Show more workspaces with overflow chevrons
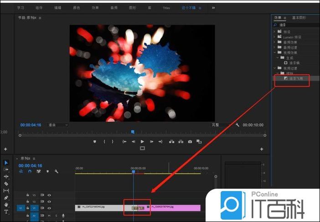Viewport: 320px width, 222px height. pyautogui.click(x=213, y=8)
